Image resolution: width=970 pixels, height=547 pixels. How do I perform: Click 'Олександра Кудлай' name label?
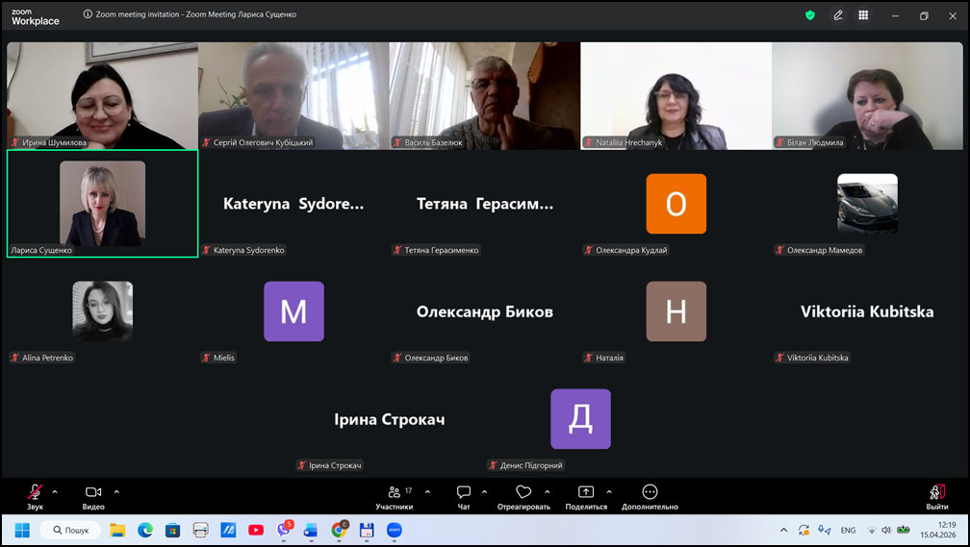click(631, 250)
